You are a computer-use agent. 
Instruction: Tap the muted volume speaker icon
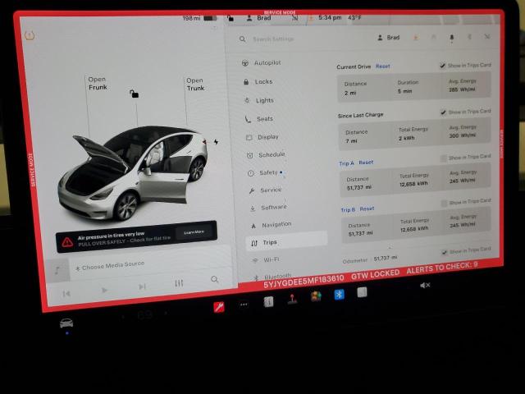pos(425,286)
